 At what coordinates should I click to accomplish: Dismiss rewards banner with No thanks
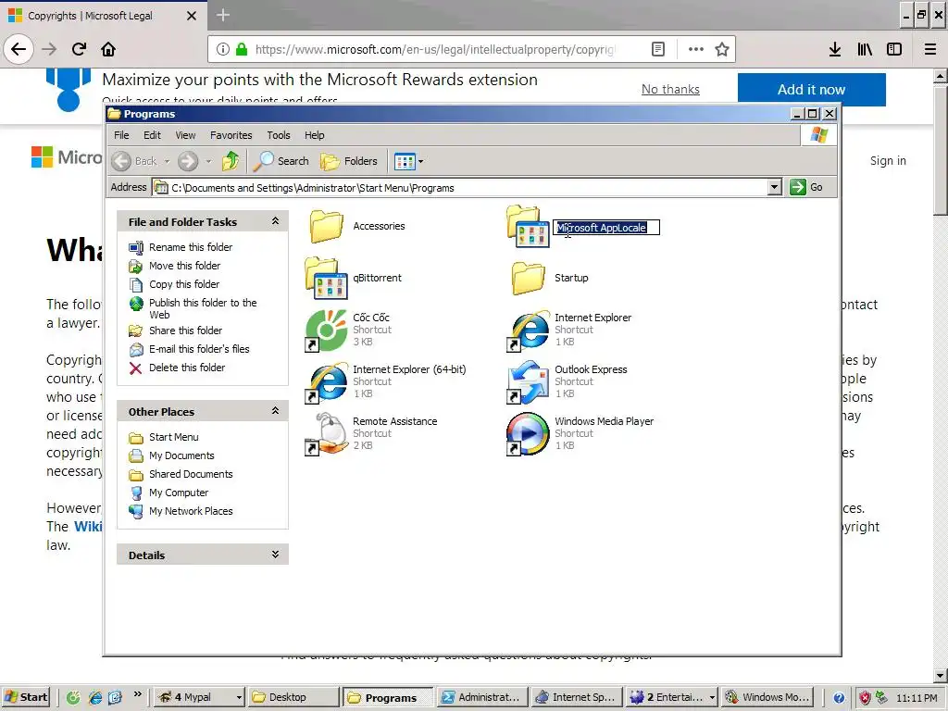pos(670,90)
